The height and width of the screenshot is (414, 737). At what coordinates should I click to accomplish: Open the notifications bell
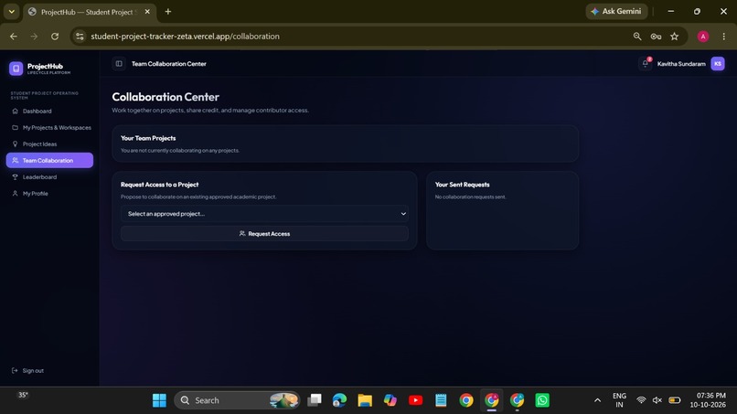646,63
